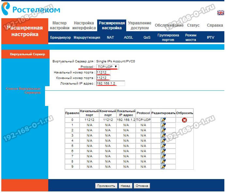Open the Справка tab

215,25
